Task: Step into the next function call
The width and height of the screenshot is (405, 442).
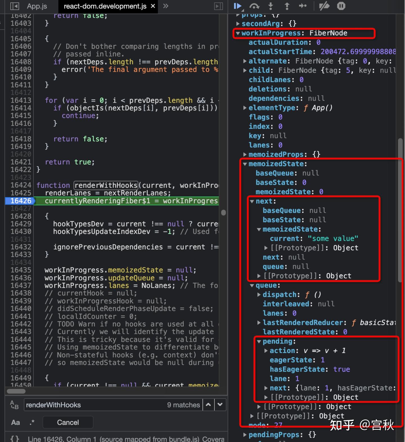Action: [x=271, y=6]
